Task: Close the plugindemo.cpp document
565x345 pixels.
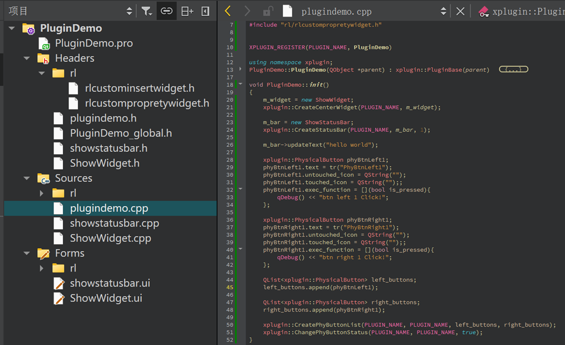Action: 460,11
